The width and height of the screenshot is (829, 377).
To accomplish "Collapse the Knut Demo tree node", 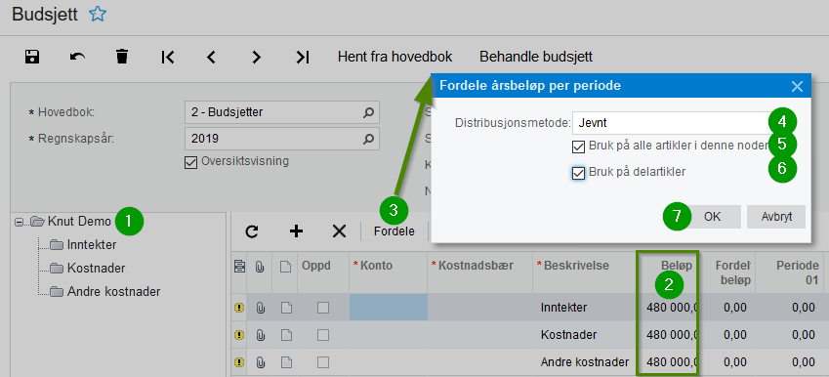I will pos(19,223).
